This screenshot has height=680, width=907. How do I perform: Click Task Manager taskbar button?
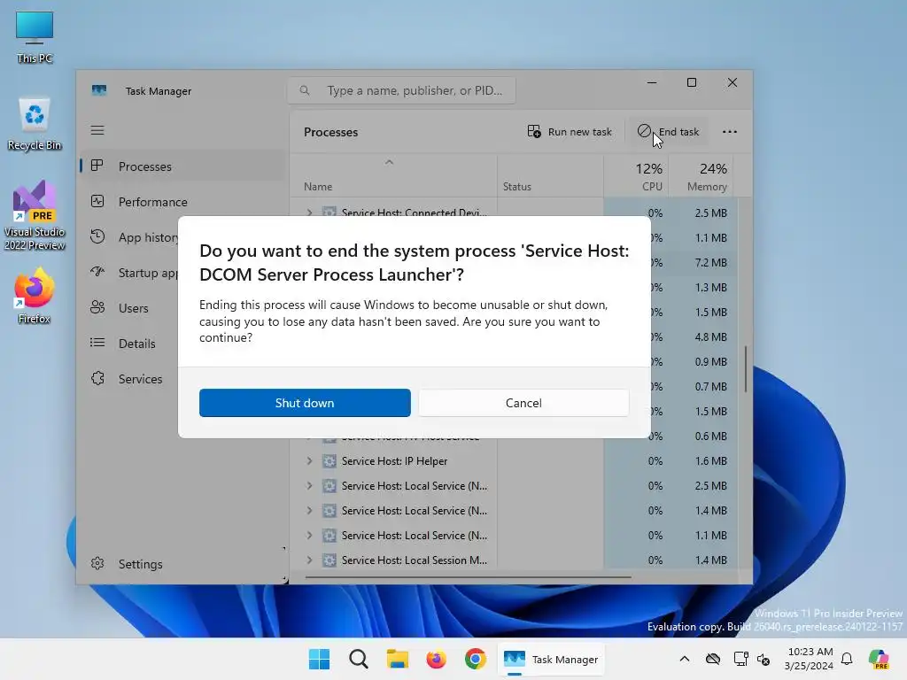click(551, 659)
